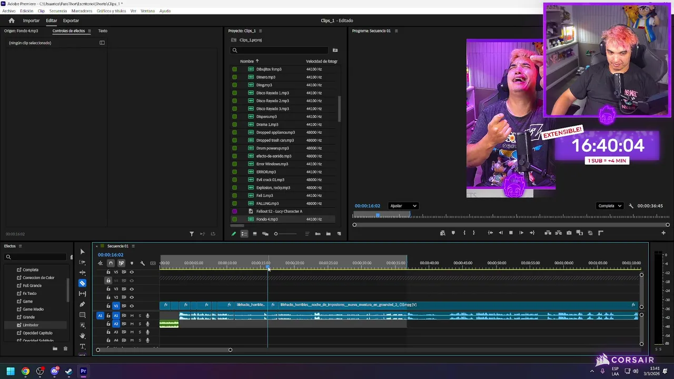Open the Ajustar zoom level dropdown
Viewport: 674px width, 379px height.
click(x=403, y=206)
